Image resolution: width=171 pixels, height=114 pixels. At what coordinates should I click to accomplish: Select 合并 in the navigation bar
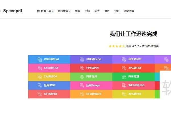(x=107, y=11)
